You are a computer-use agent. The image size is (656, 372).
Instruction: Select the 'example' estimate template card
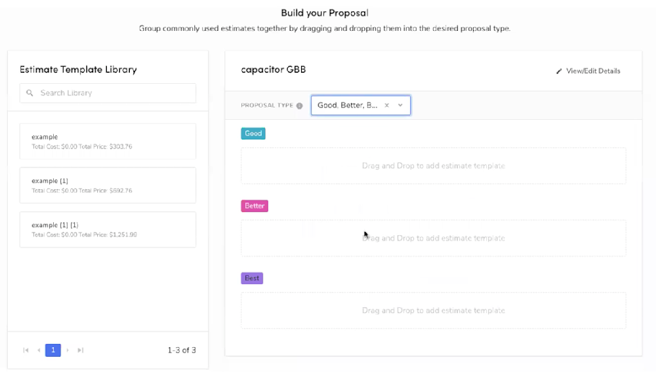(108, 141)
